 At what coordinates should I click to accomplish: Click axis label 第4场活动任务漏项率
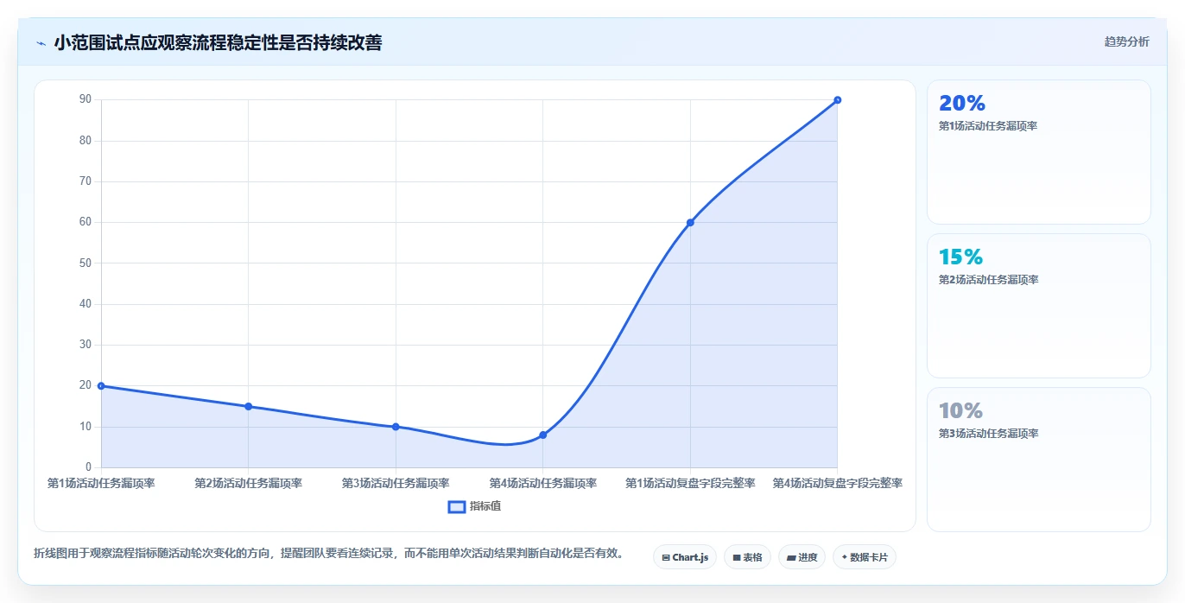[x=542, y=483]
